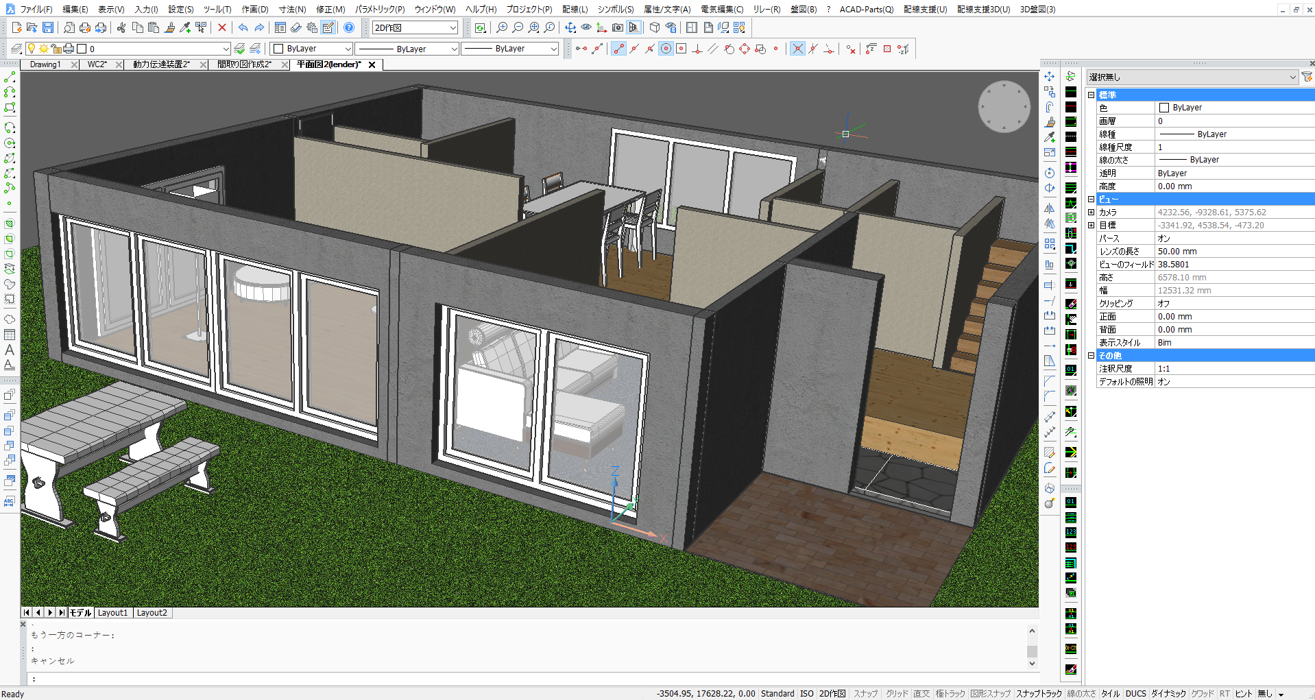Image resolution: width=1315 pixels, height=700 pixels.
Task: Click 2D作図 button in status bar
Action: tap(832, 694)
